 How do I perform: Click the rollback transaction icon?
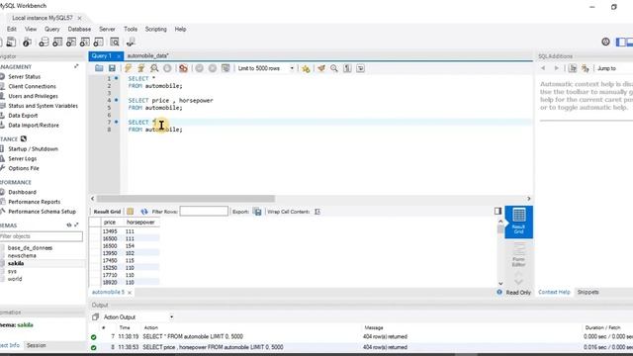click(x=213, y=68)
